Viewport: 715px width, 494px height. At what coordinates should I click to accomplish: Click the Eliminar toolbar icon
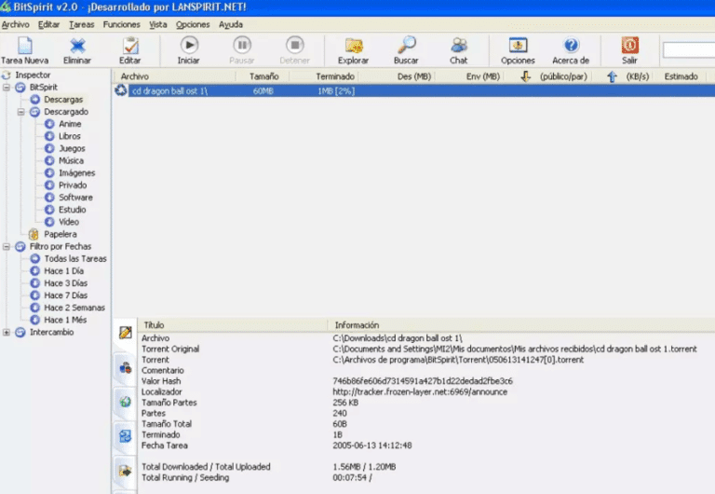point(77,46)
